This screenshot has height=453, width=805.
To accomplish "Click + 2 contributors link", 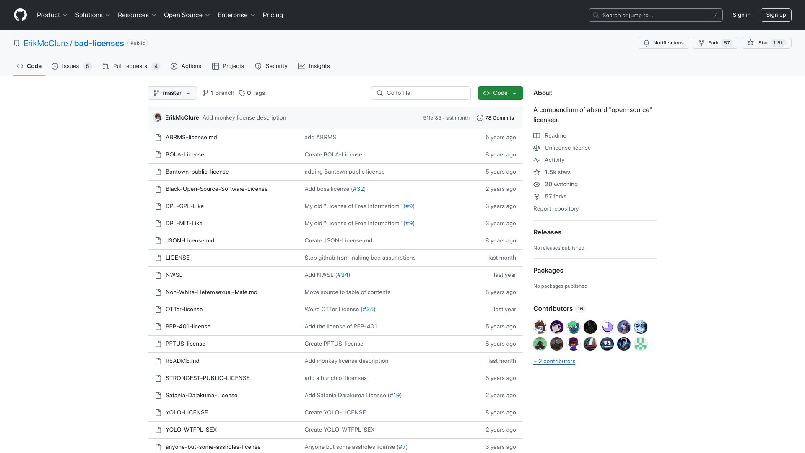I will click(x=554, y=362).
